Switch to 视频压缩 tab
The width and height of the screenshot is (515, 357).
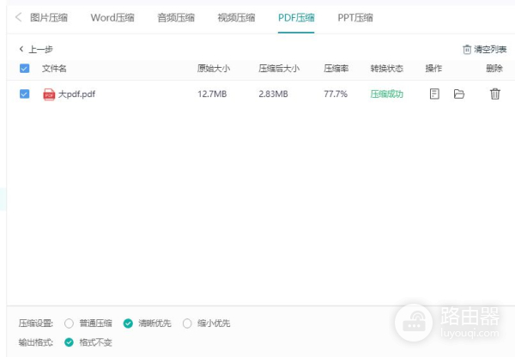pyautogui.click(x=236, y=17)
